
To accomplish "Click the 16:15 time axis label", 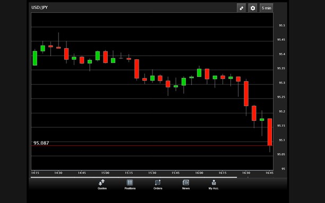I will click(x=223, y=173).
